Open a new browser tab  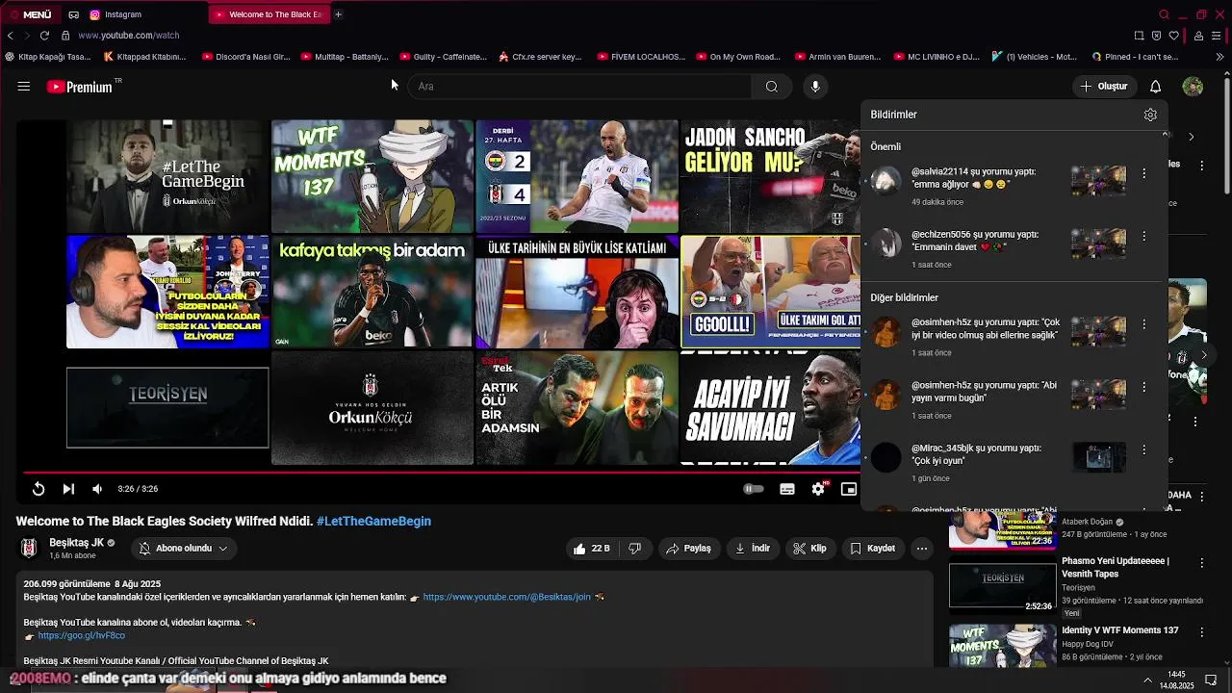(338, 14)
